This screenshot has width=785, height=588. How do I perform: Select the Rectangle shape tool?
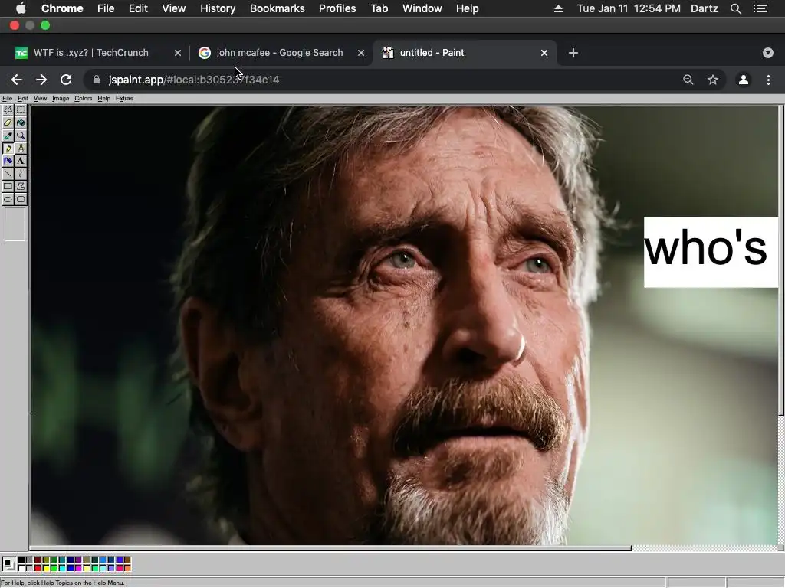(x=8, y=187)
